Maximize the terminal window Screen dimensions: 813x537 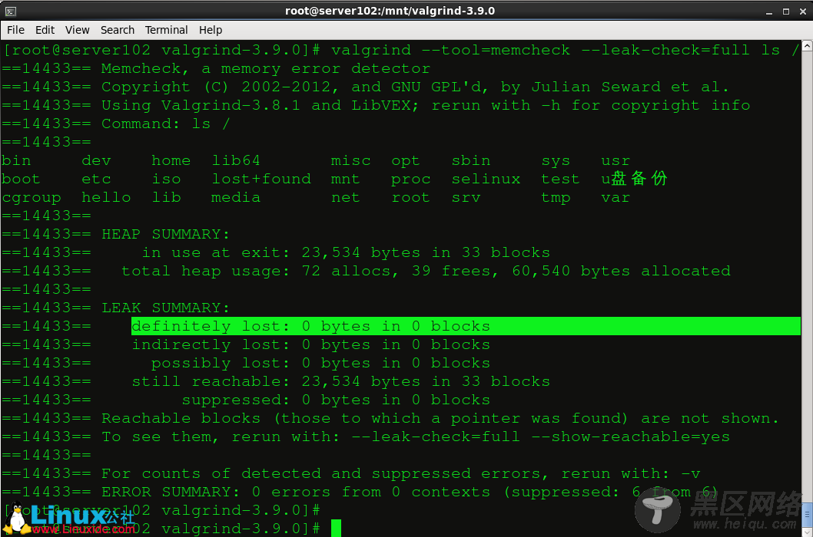pos(786,12)
